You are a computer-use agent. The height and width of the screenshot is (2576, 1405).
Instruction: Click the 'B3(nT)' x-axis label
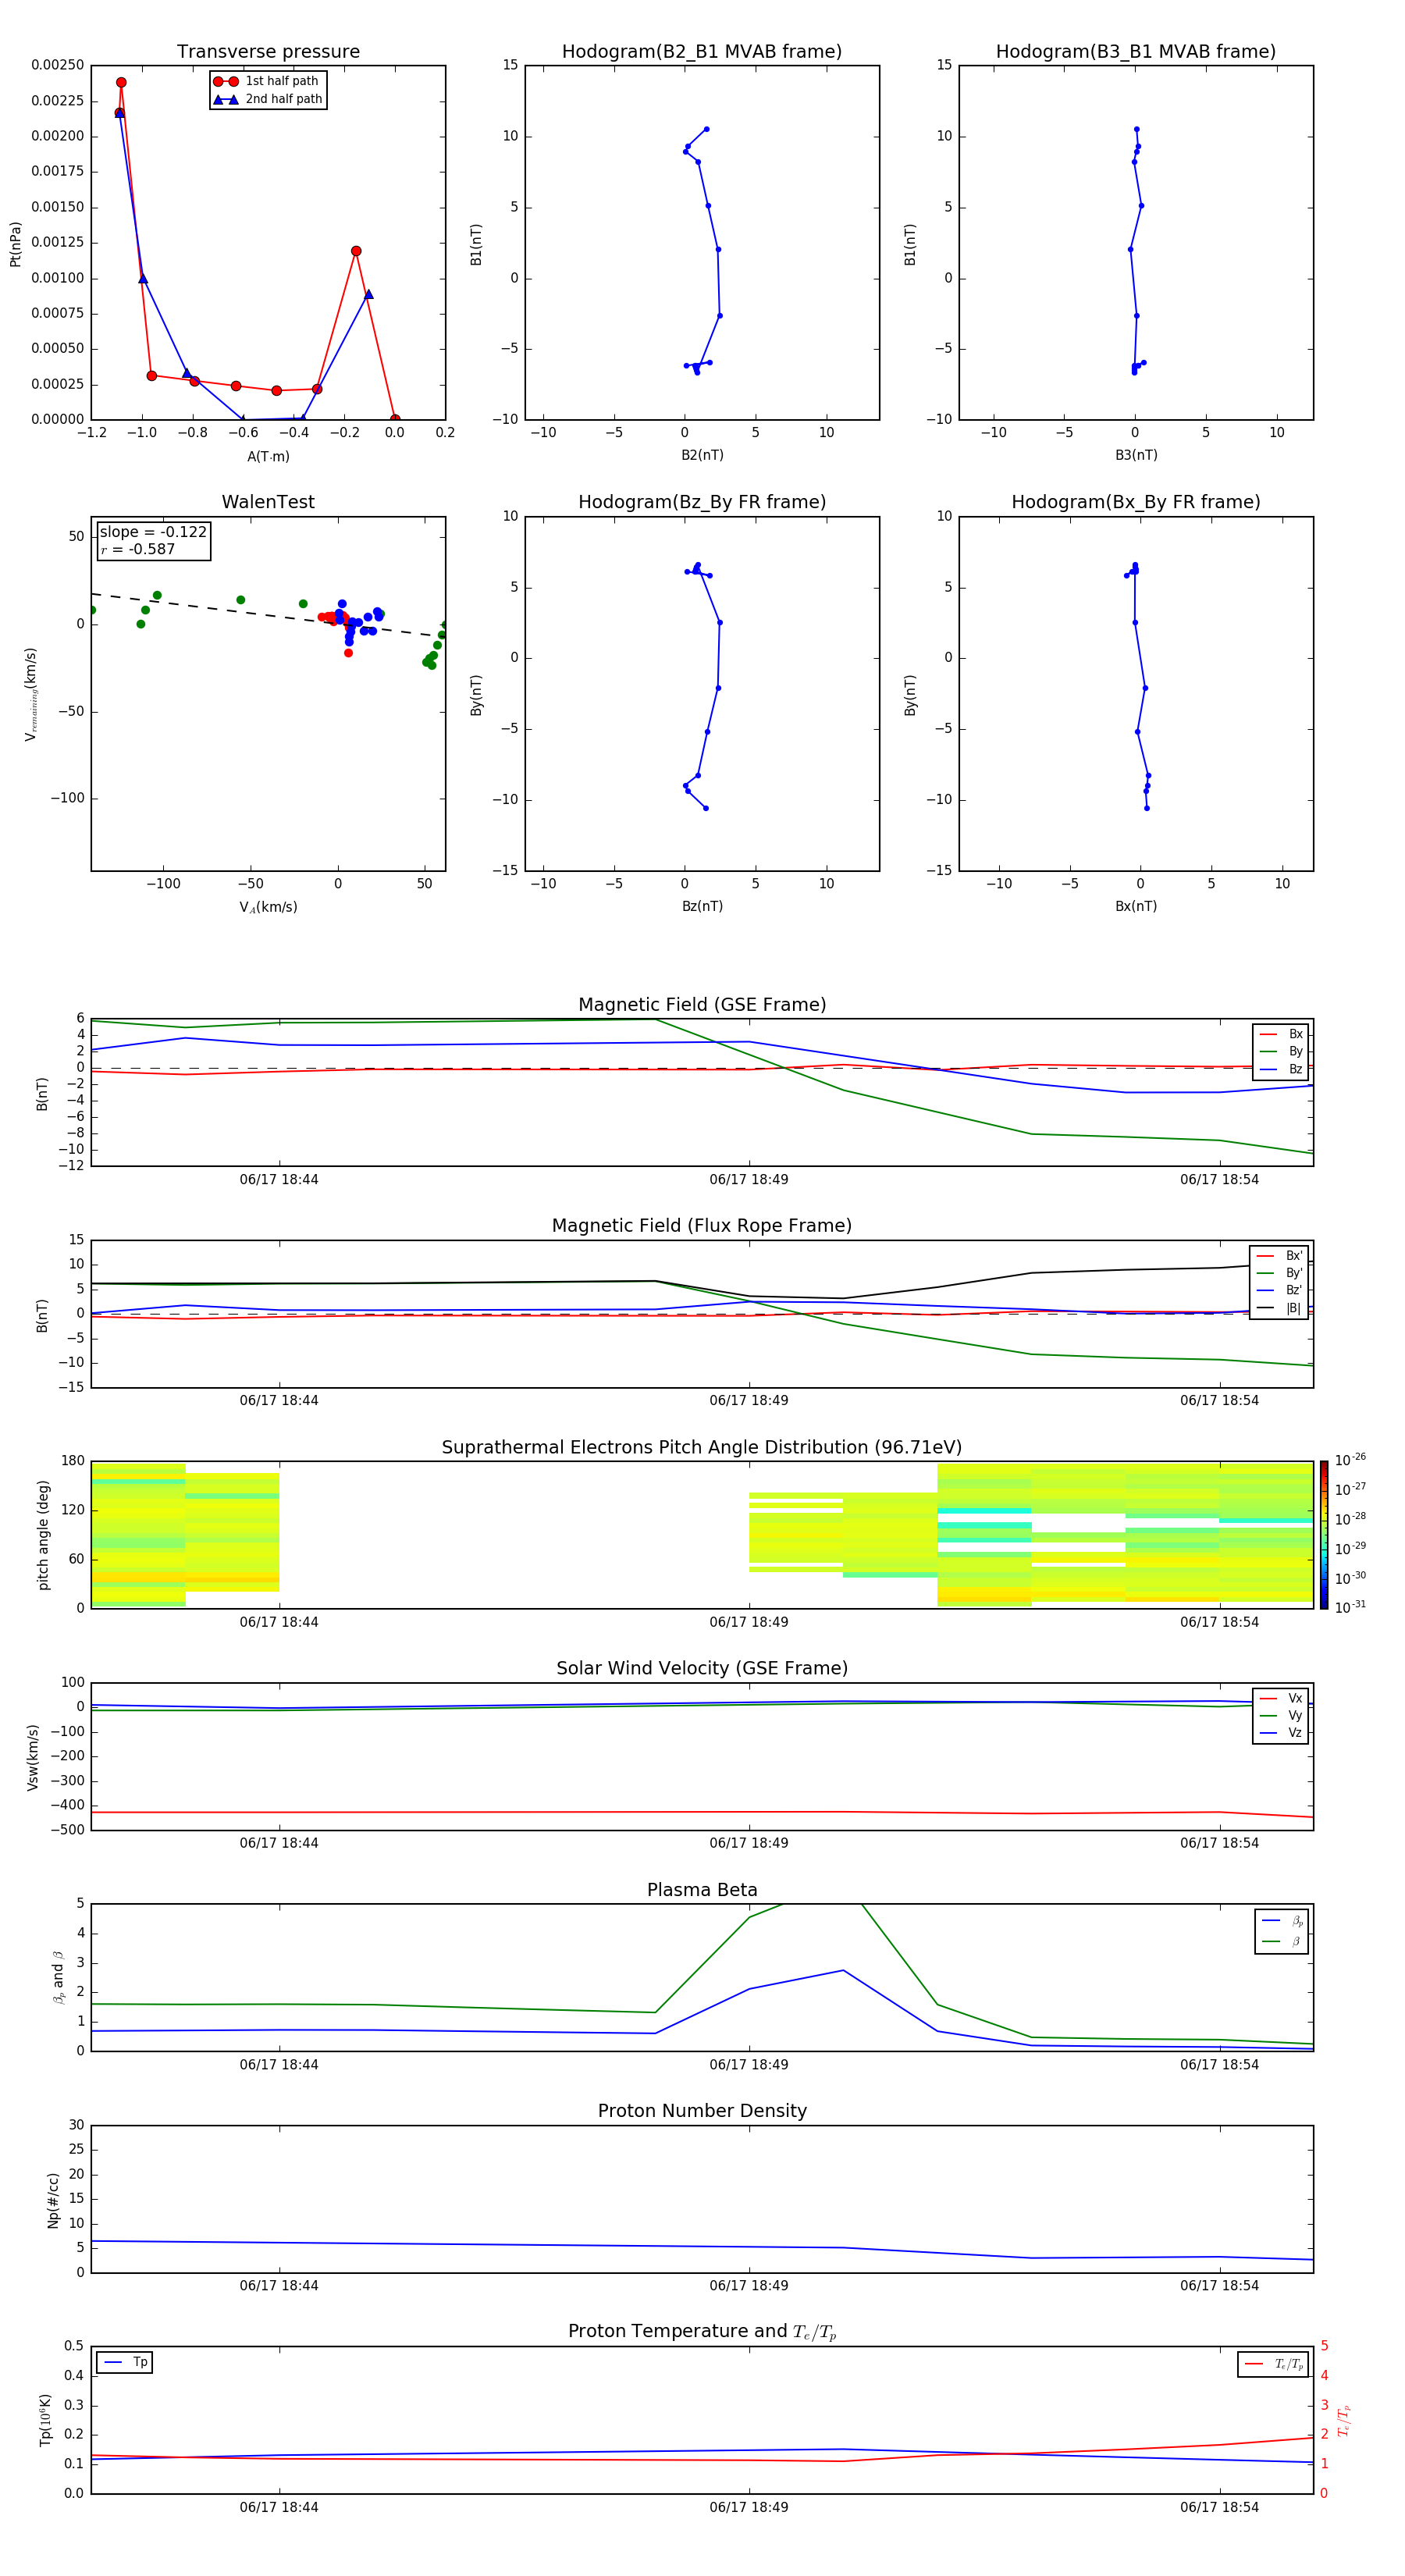coord(1136,455)
